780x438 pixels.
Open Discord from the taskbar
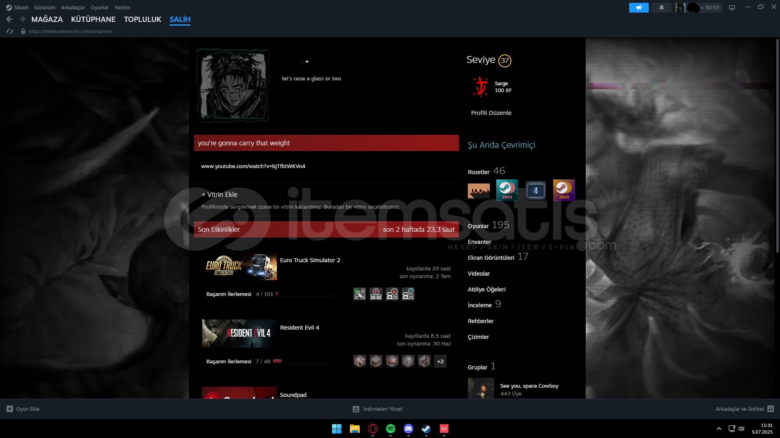point(408,429)
